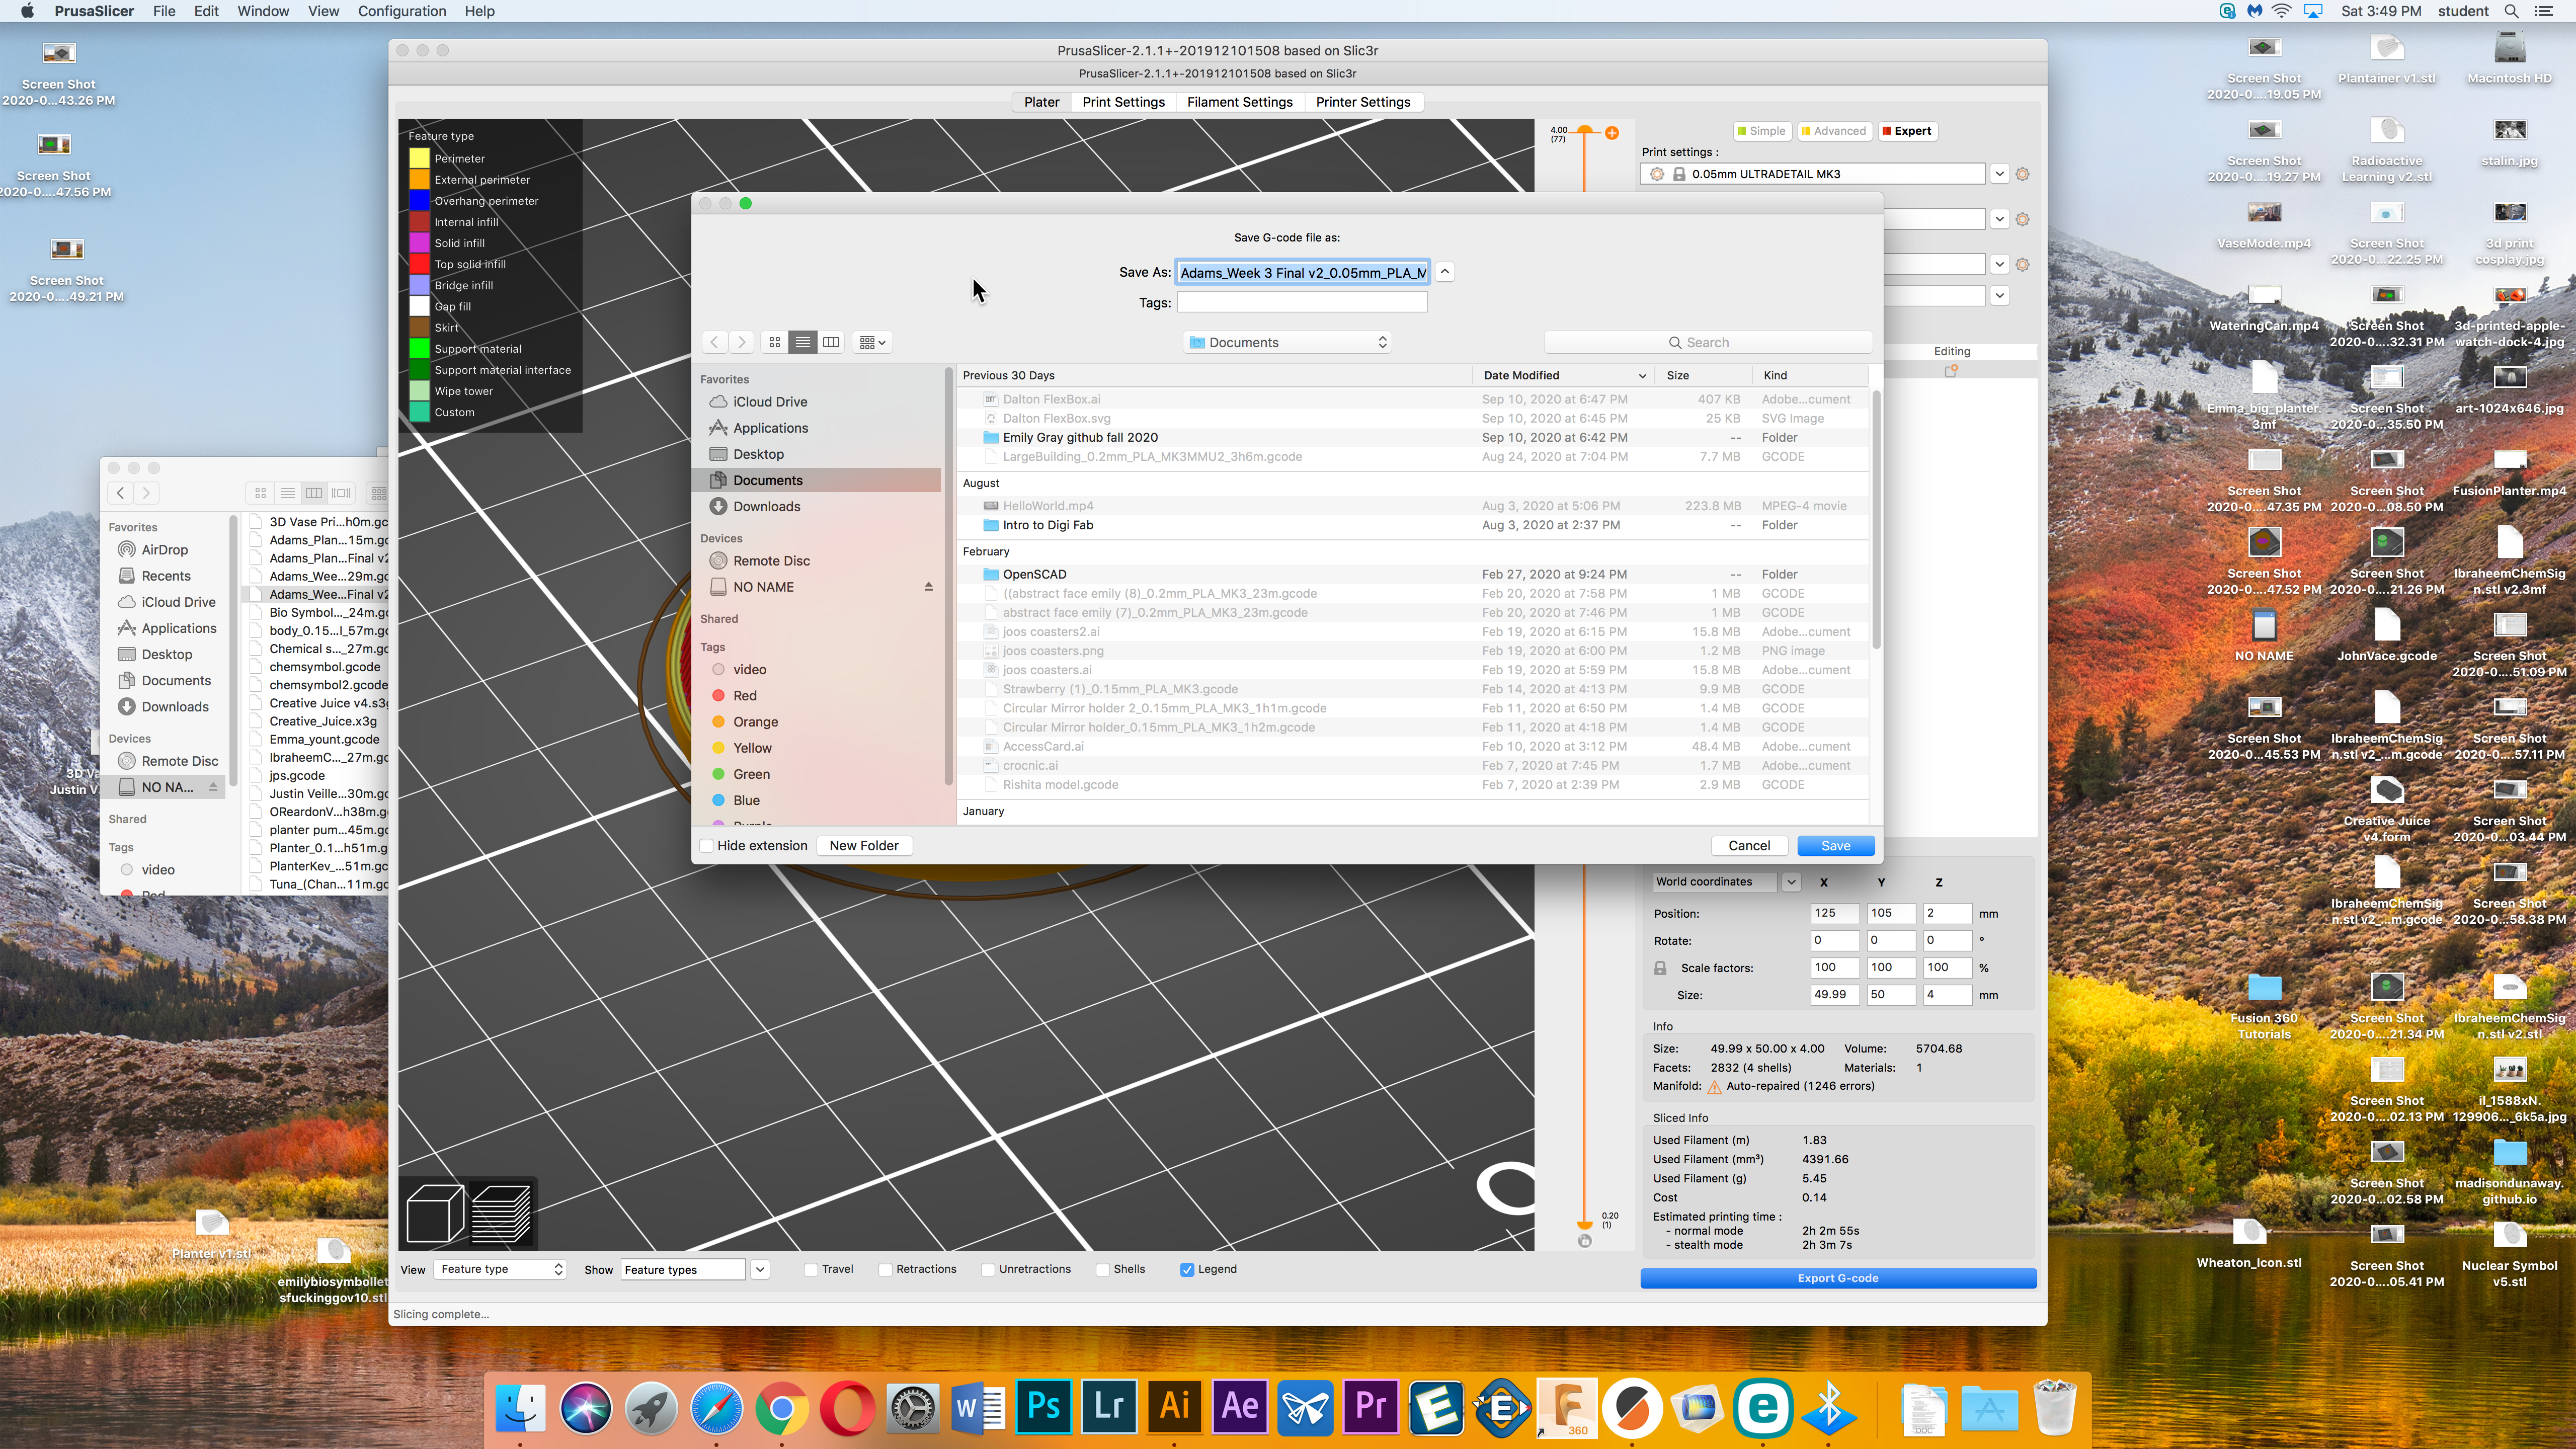Switch to layers preview view icon
The width and height of the screenshot is (2576, 1449).
click(x=501, y=1212)
